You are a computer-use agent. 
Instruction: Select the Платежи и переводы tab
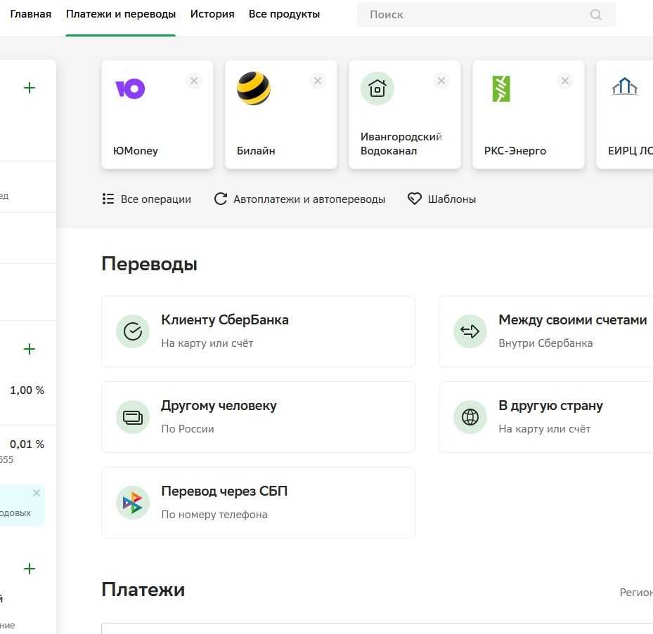coord(121,14)
